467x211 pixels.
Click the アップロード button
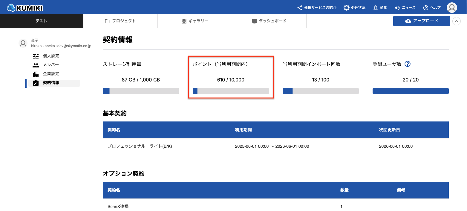pyautogui.click(x=421, y=21)
